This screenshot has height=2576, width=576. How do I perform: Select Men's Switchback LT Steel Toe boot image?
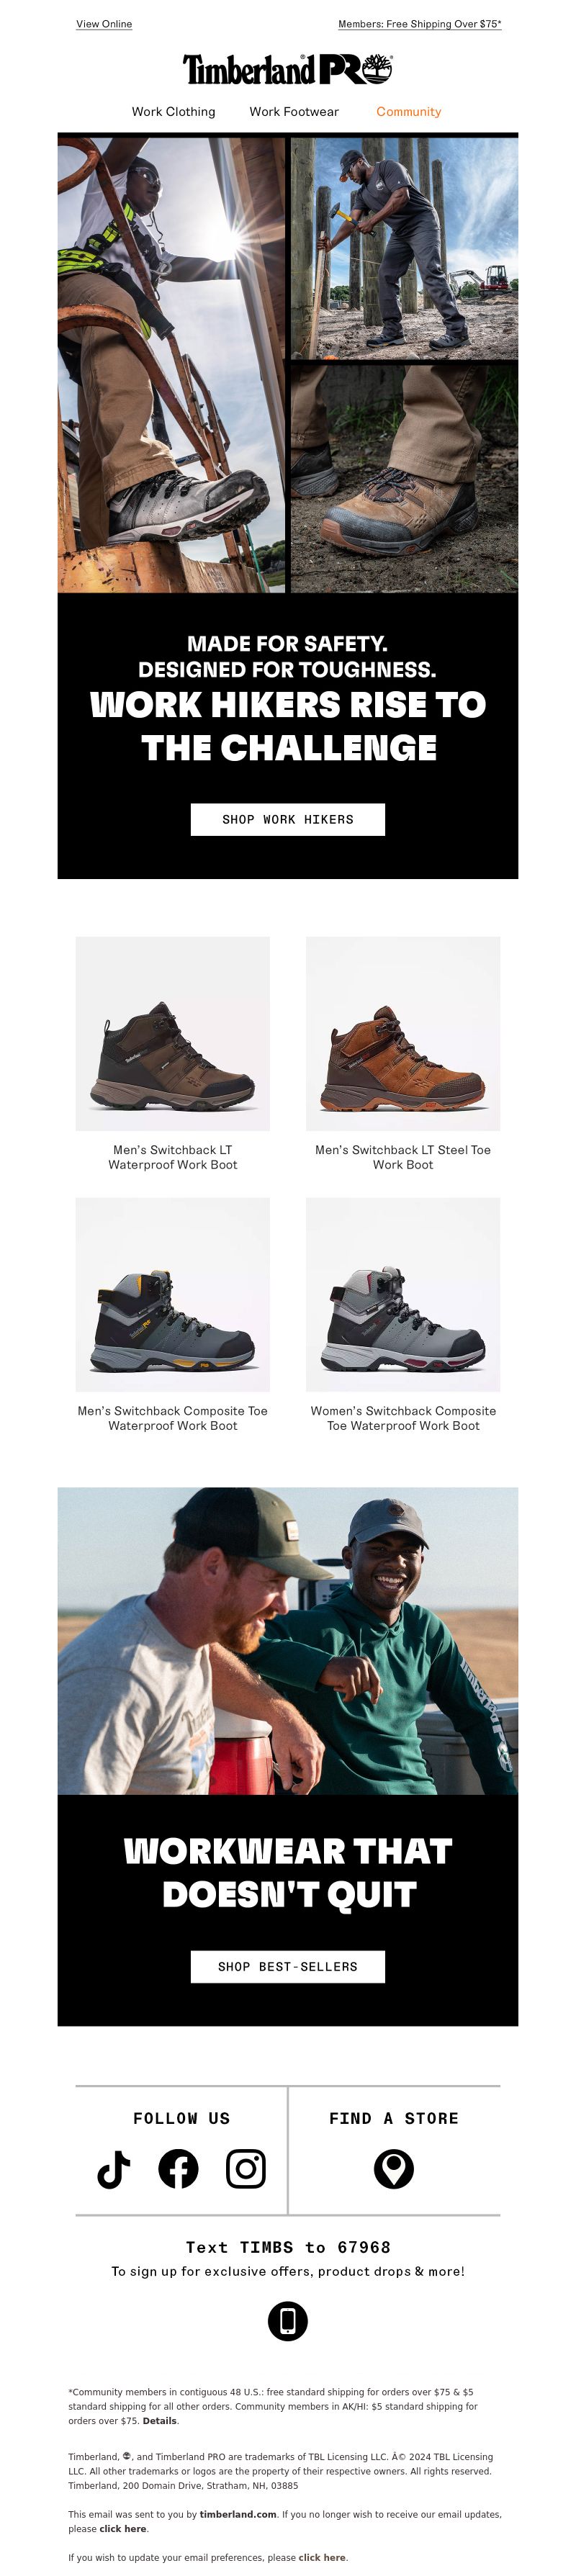403,1033
